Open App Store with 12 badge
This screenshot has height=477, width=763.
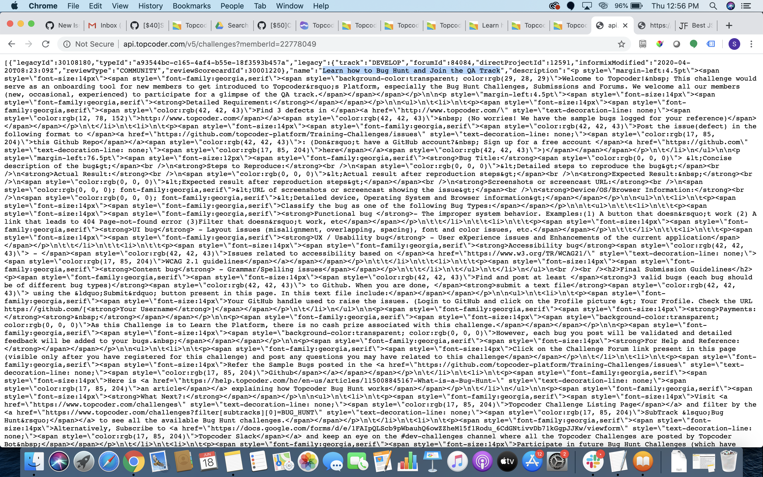tap(532, 461)
